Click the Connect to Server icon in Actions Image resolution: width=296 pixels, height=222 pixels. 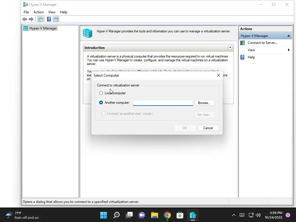(243, 43)
